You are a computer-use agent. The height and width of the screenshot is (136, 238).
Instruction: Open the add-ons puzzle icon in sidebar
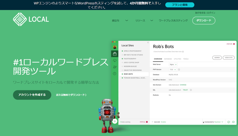115,67
